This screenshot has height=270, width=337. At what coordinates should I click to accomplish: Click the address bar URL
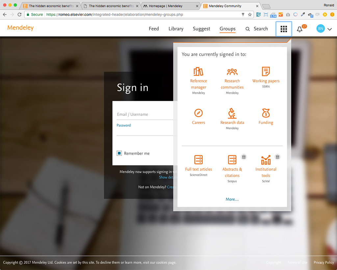pos(115,15)
